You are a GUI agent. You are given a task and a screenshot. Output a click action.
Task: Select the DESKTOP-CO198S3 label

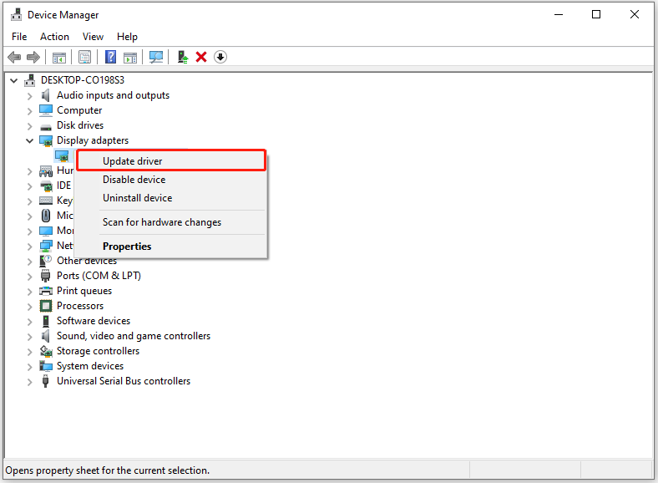tap(82, 79)
